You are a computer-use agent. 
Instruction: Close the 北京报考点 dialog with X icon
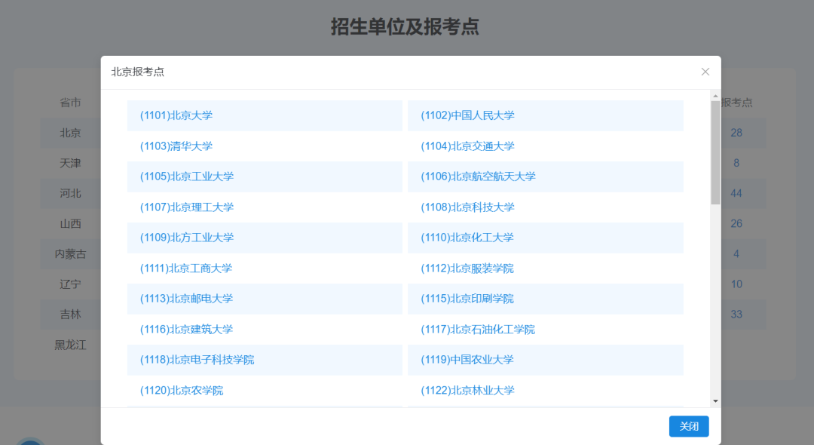[x=705, y=72]
